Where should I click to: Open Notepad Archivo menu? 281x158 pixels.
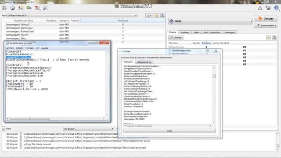coord(10,48)
